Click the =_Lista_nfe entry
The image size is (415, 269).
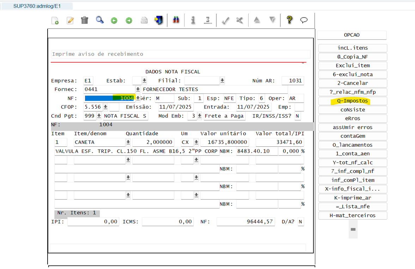click(x=352, y=207)
